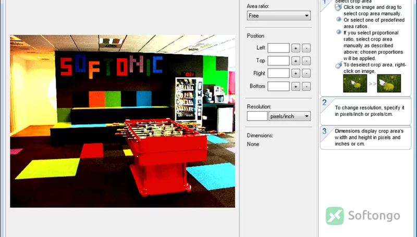Click the bullet icon beside predefined area ratios
The height and width of the screenshot is (237, 417).
pyautogui.click(x=338, y=19)
